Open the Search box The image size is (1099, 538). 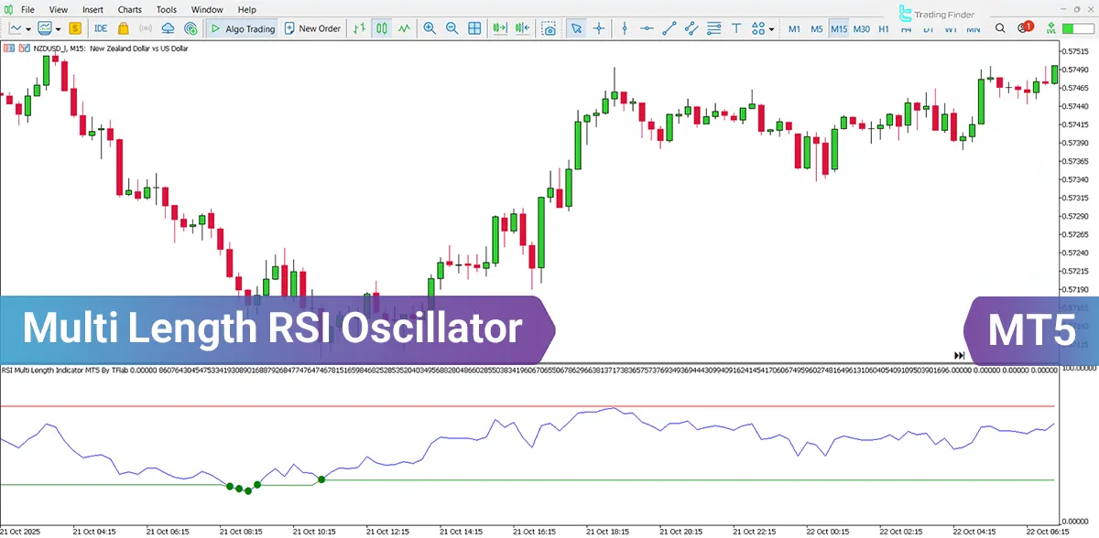pyautogui.click(x=1000, y=28)
